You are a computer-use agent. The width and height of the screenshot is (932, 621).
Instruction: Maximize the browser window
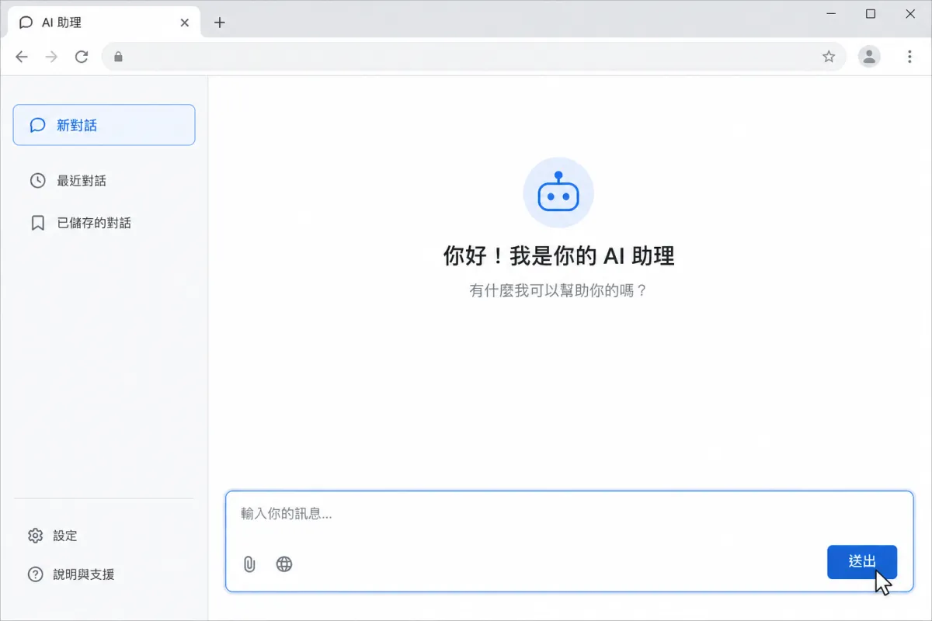click(871, 14)
